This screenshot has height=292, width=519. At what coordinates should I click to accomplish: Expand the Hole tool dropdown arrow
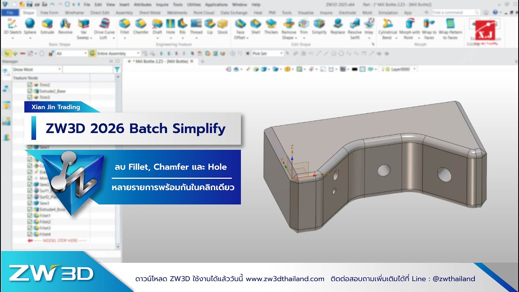171,38
